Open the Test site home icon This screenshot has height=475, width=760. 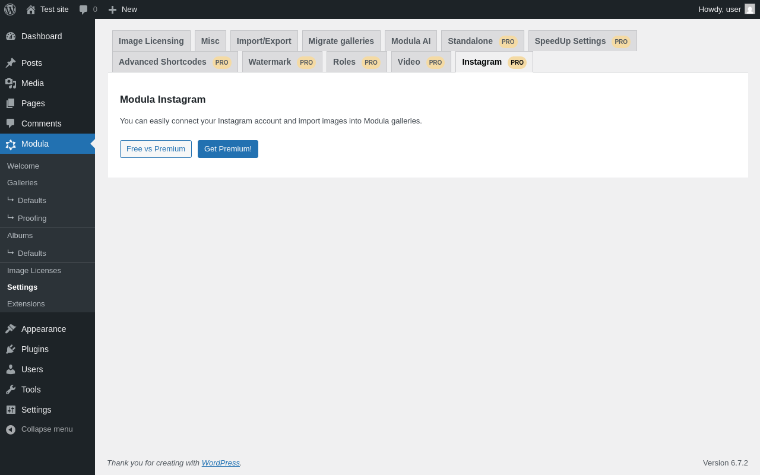31,9
